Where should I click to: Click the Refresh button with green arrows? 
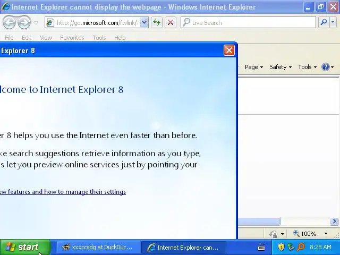point(157,22)
